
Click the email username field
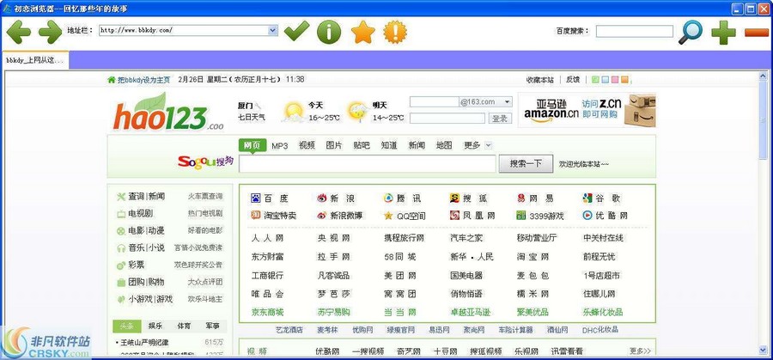[435, 102]
